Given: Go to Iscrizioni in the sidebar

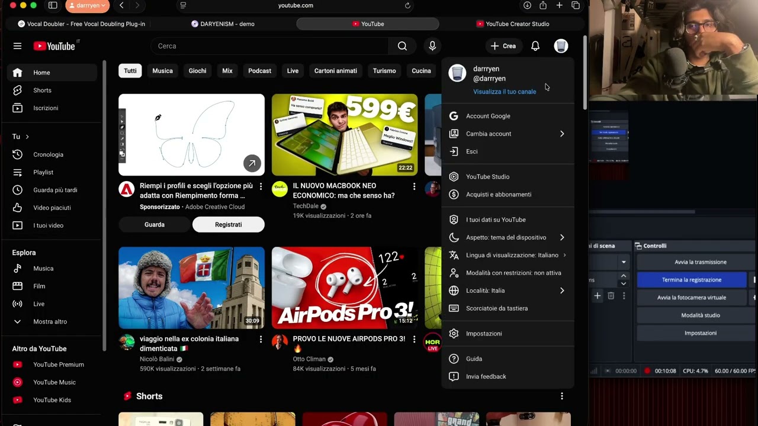Looking at the screenshot, I should (x=52, y=108).
